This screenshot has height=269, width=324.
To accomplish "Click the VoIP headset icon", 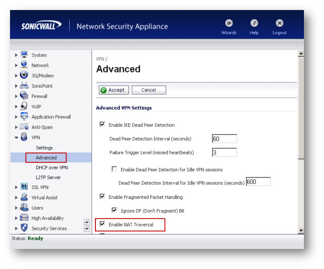I will tap(24, 106).
